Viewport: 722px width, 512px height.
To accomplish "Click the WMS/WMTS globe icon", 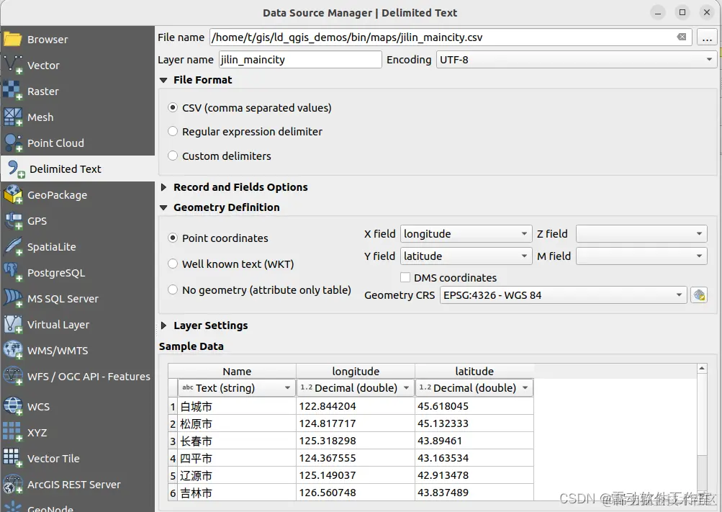I will [x=12, y=350].
